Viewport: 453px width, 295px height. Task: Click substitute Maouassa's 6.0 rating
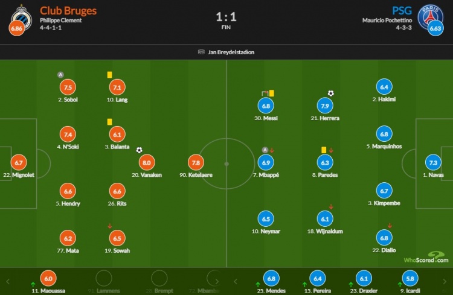click(x=47, y=279)
